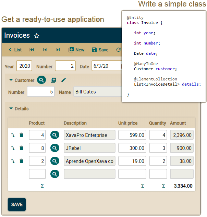Click the Year input field
Screen dimensions: 207x217
tap(24, 66)
